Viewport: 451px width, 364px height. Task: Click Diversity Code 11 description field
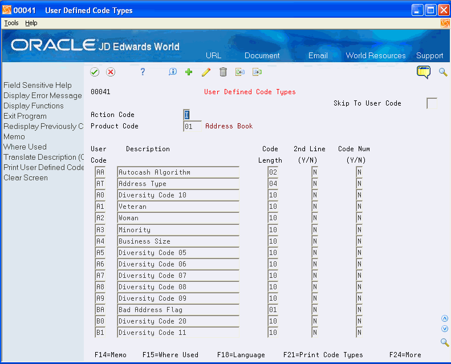click(x=178, y=333)
